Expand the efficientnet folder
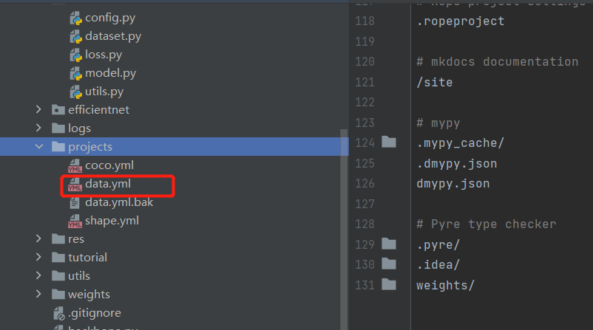 click(38, 109)
